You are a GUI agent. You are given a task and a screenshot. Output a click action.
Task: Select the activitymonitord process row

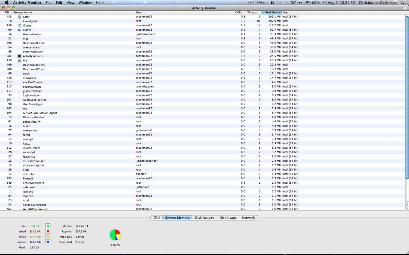[202, 183]
